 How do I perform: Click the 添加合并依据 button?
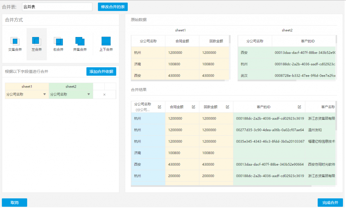pyautogui.click(x=101, y=71)
